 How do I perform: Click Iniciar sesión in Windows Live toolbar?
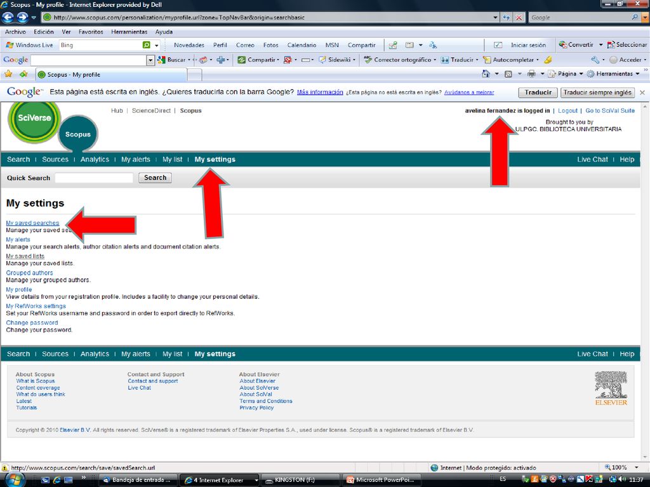pos(528,45)
